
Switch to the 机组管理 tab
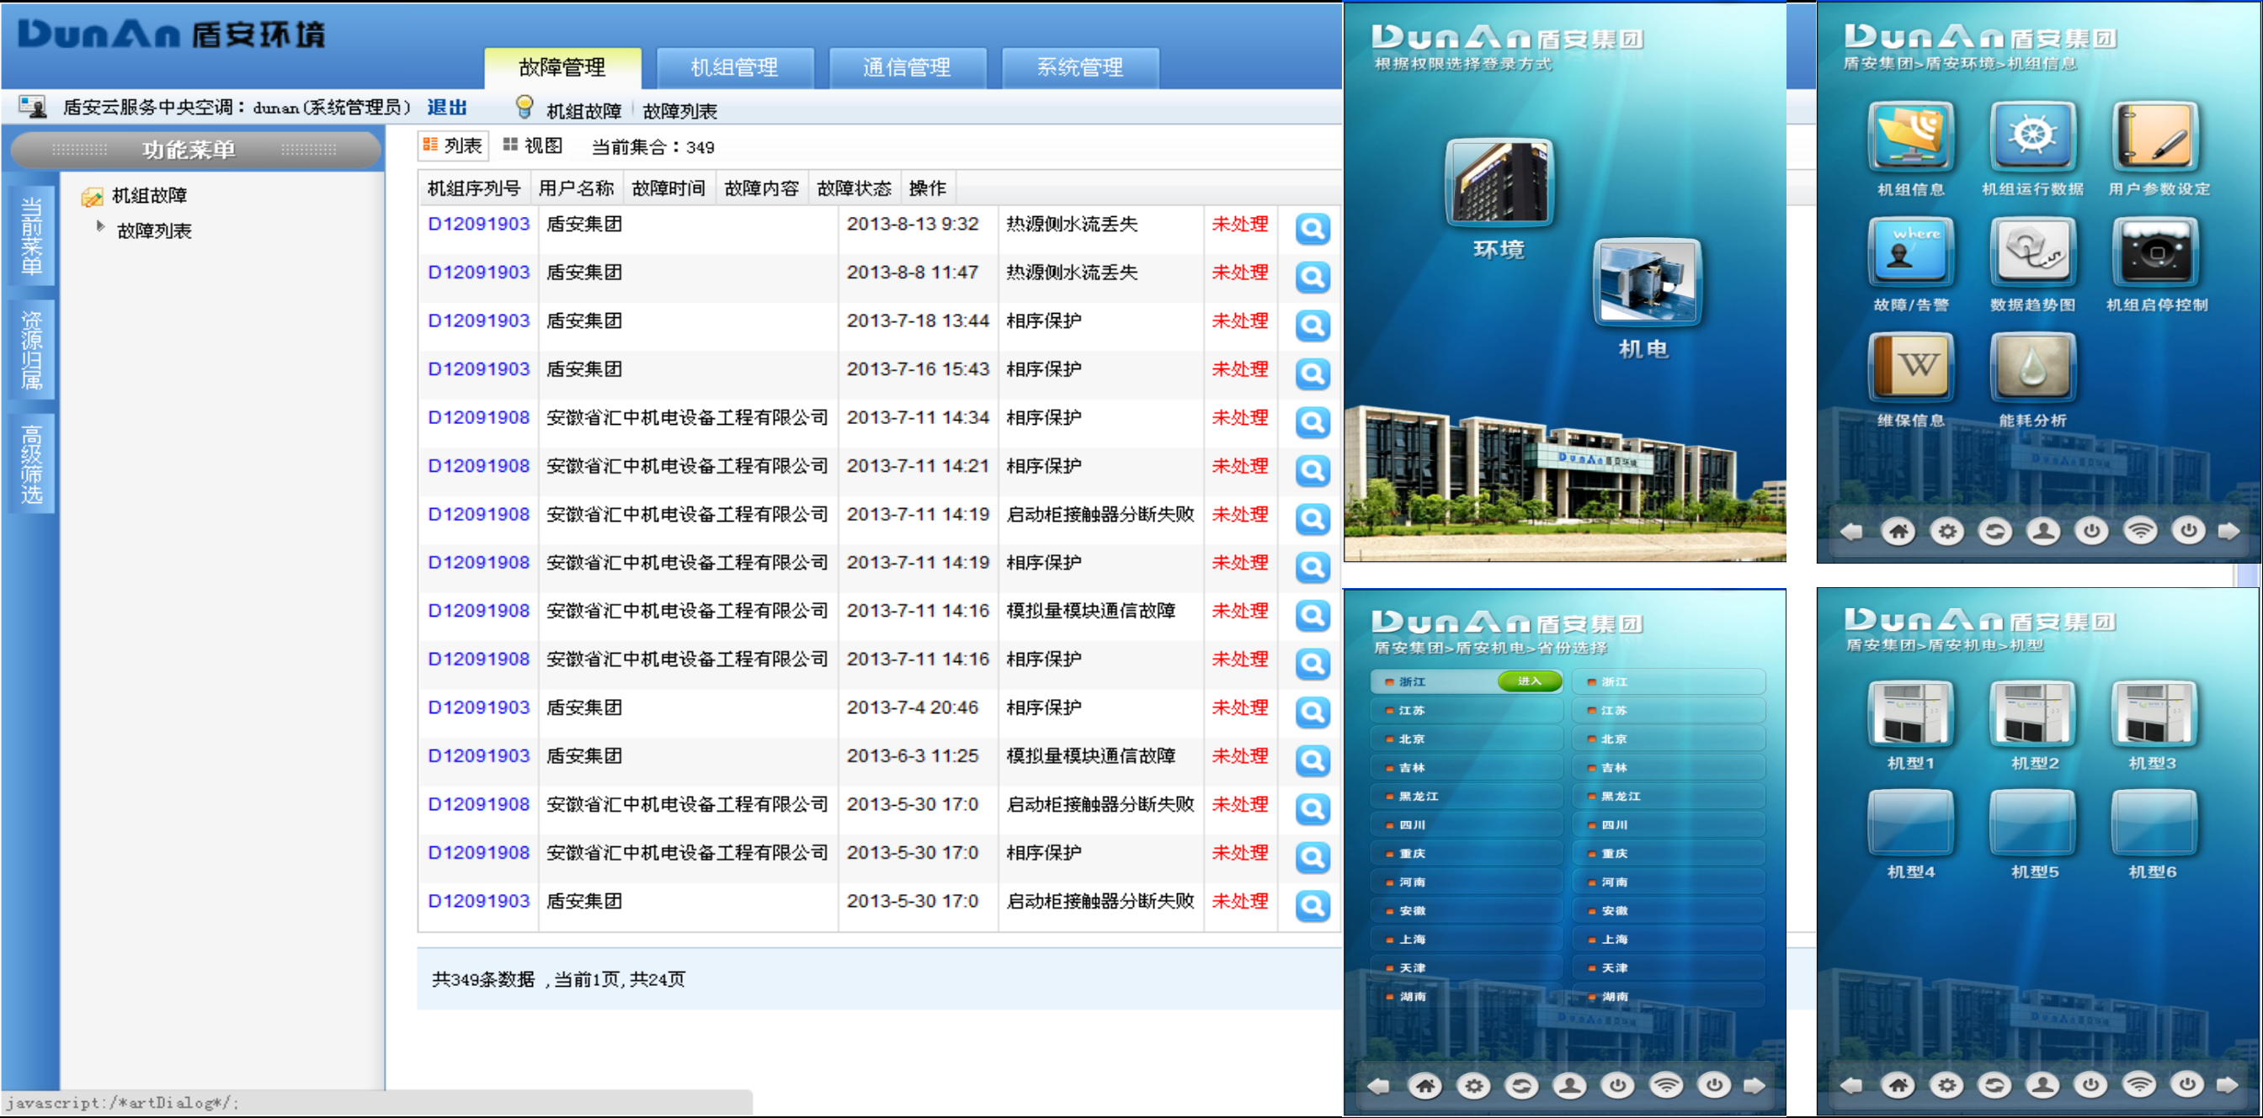pyautogui.click(x=733, y=67)
